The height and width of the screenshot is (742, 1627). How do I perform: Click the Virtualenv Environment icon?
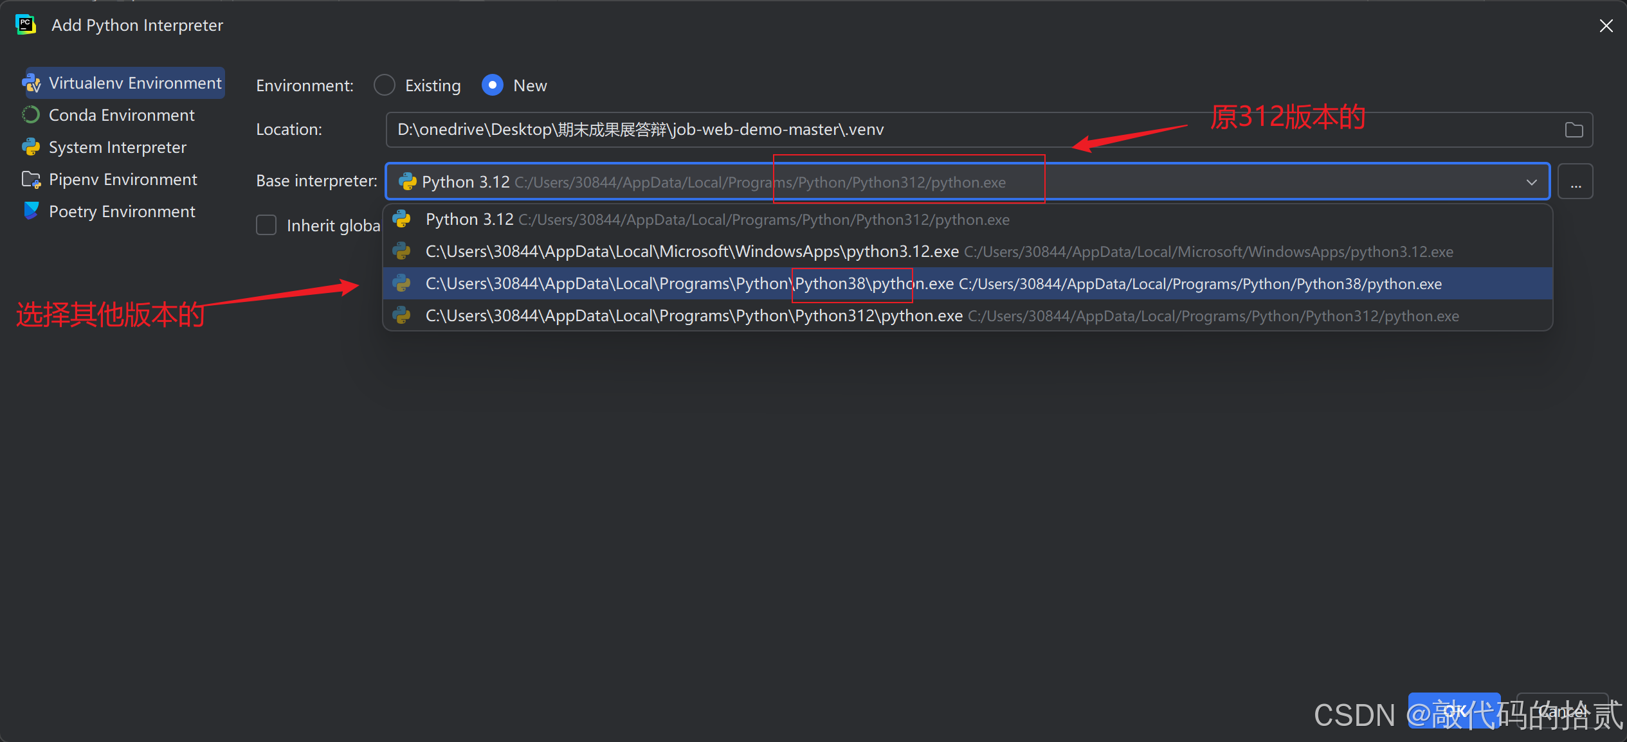pos(31,83)
